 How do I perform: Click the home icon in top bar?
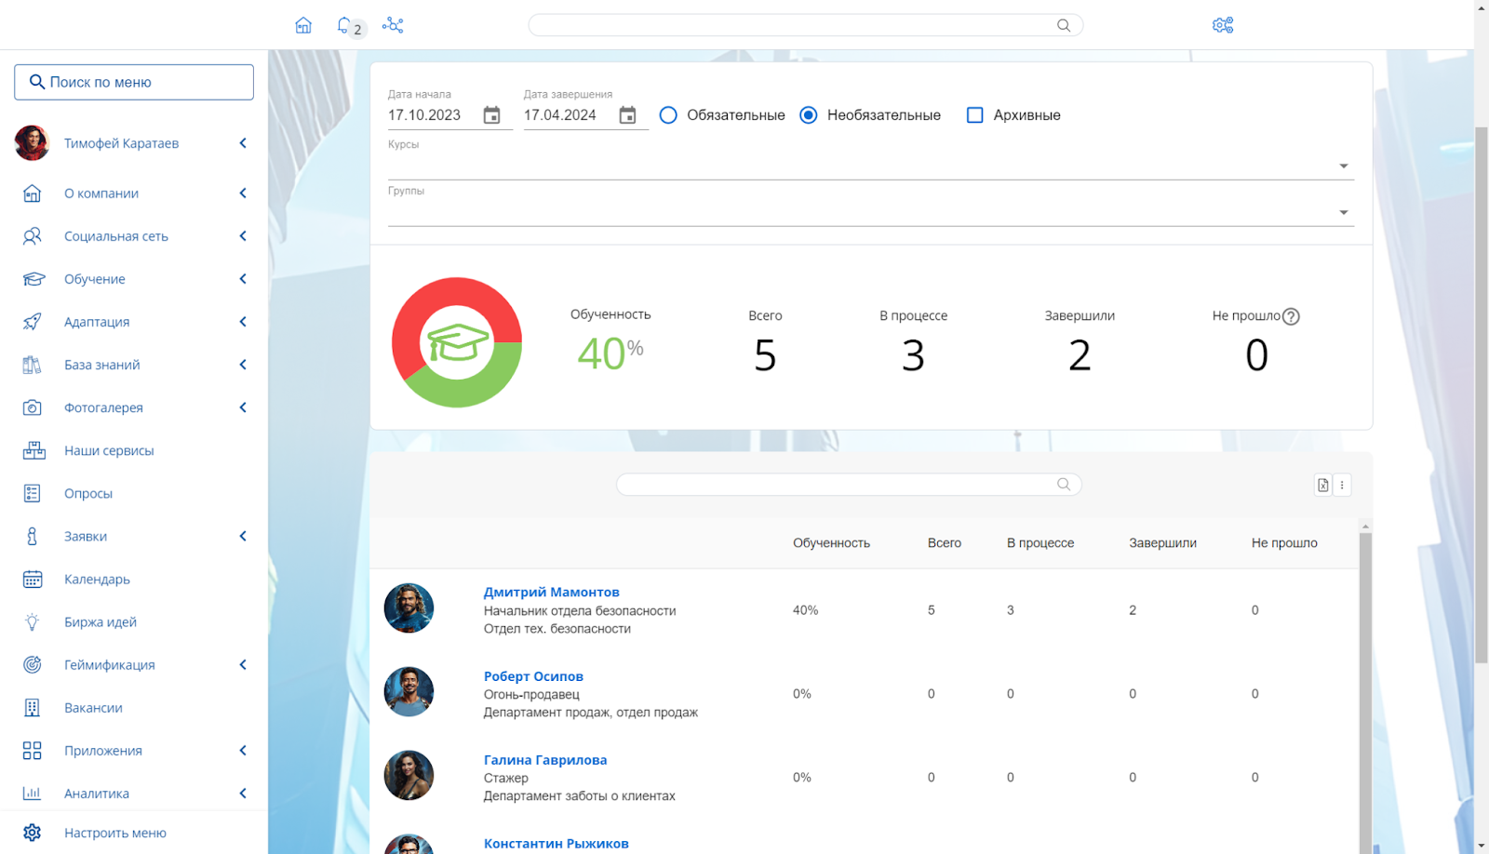coord(303,25)
